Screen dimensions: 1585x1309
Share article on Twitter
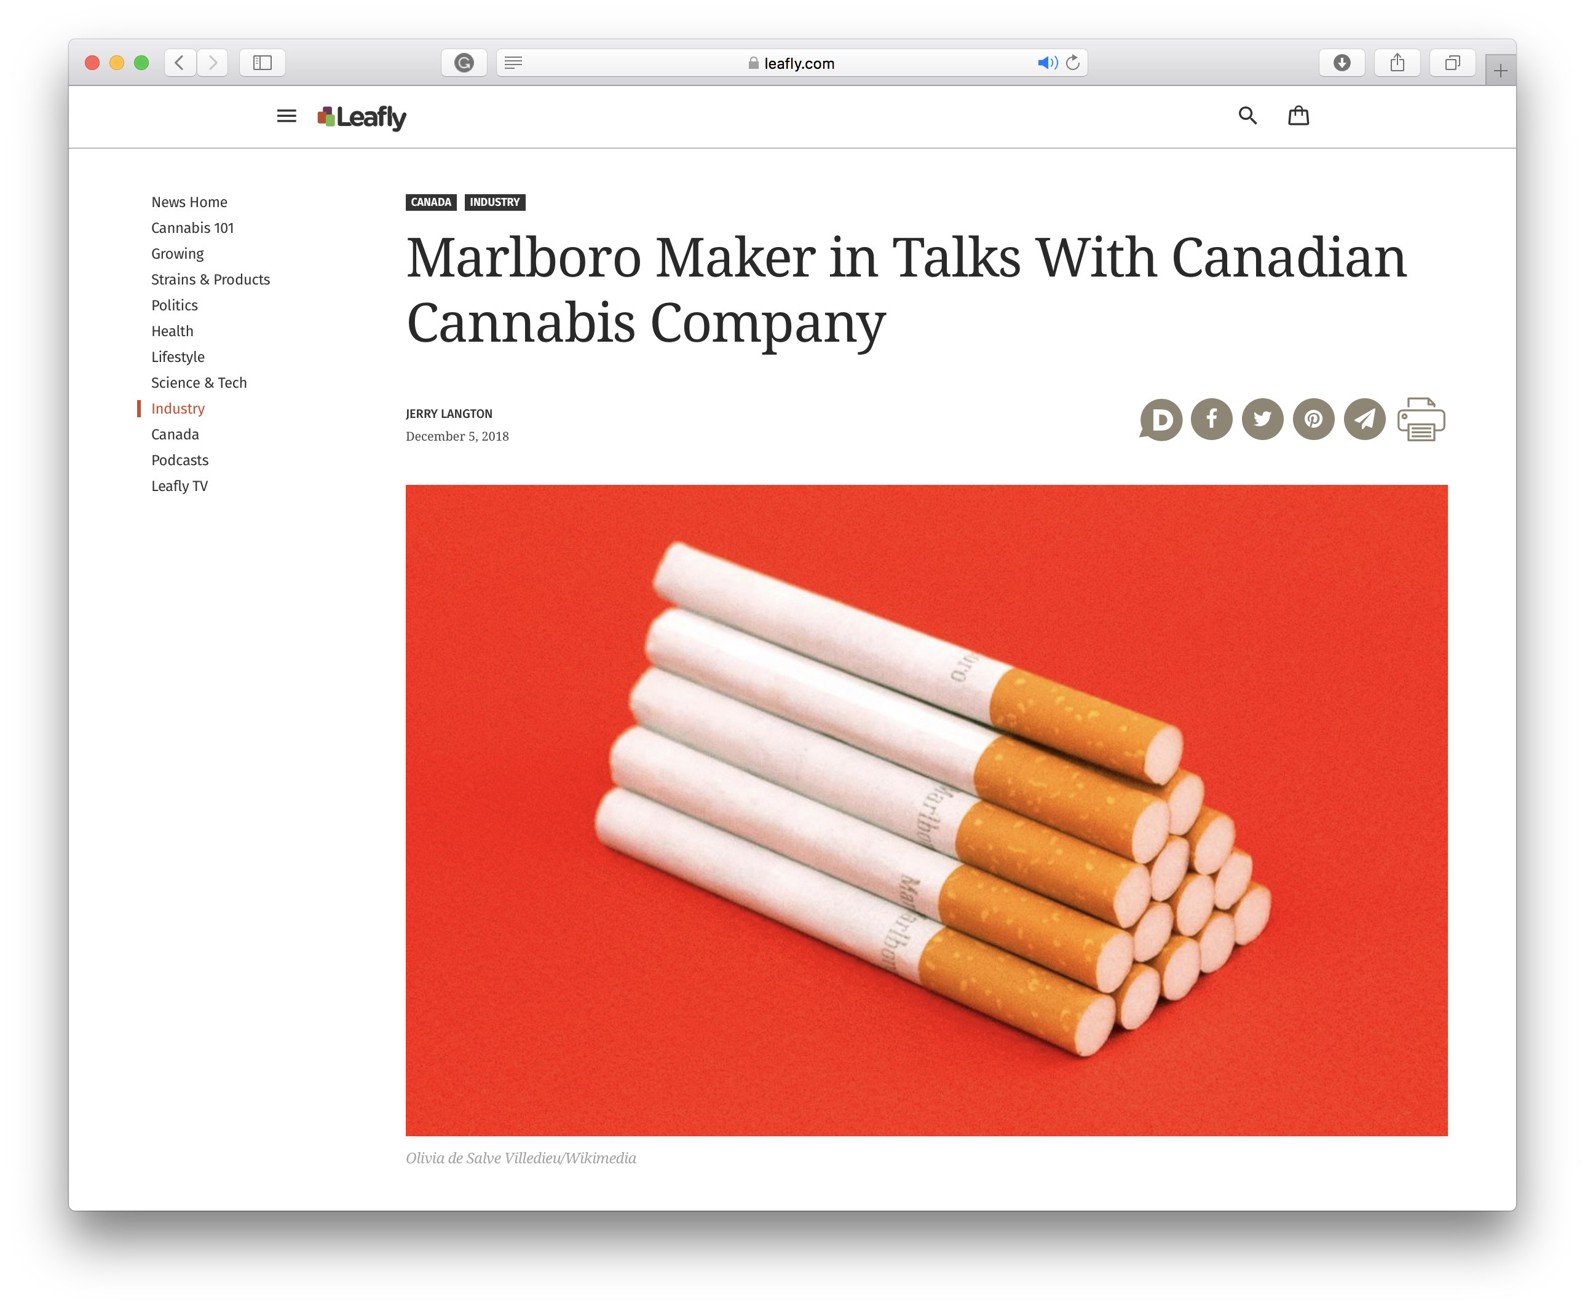[x=1262, y=419]
